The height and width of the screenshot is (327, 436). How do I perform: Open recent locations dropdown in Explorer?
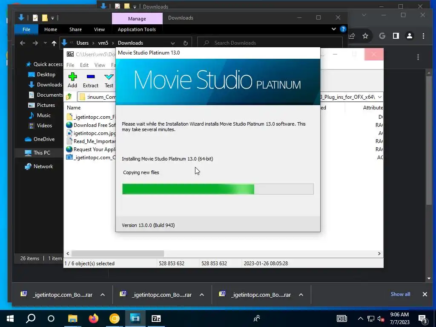(45, 43)
